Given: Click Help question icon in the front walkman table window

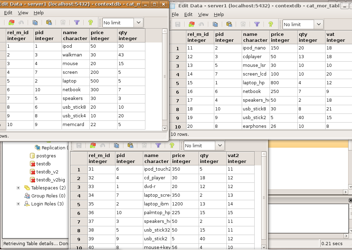Looking at the screenshot, I should tap(90, 23).
